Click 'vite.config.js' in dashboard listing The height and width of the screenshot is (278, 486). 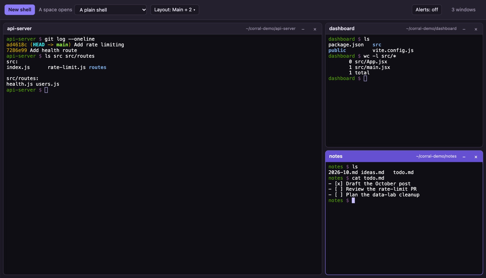pos(393,50)
